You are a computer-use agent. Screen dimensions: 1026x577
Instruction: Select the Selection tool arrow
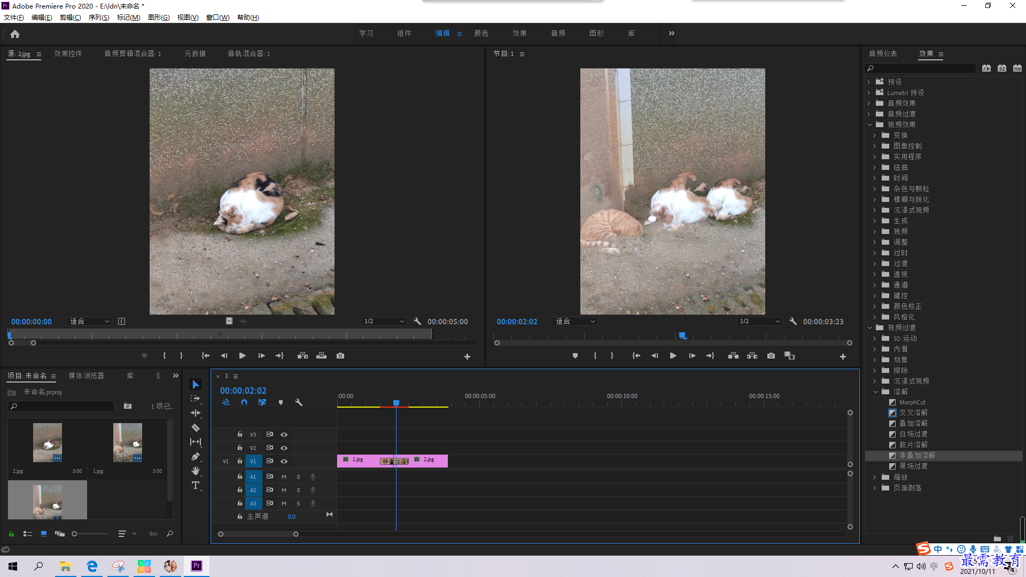196,385
